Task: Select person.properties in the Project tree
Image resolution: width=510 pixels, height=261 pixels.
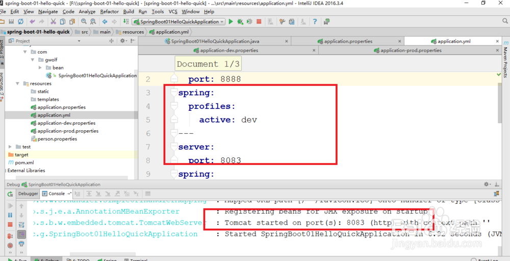Action: click(x=54, y=139)
